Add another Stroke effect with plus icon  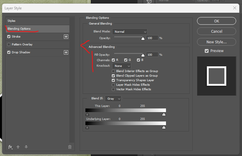click(x=66, y=37)
